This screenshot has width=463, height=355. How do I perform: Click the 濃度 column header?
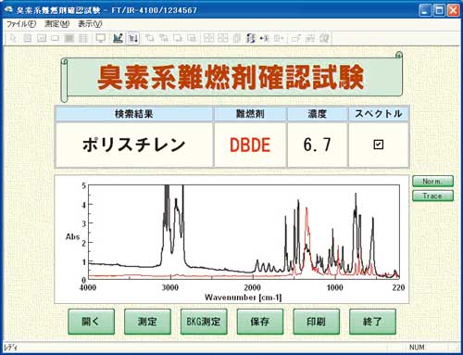pos(318,114)
